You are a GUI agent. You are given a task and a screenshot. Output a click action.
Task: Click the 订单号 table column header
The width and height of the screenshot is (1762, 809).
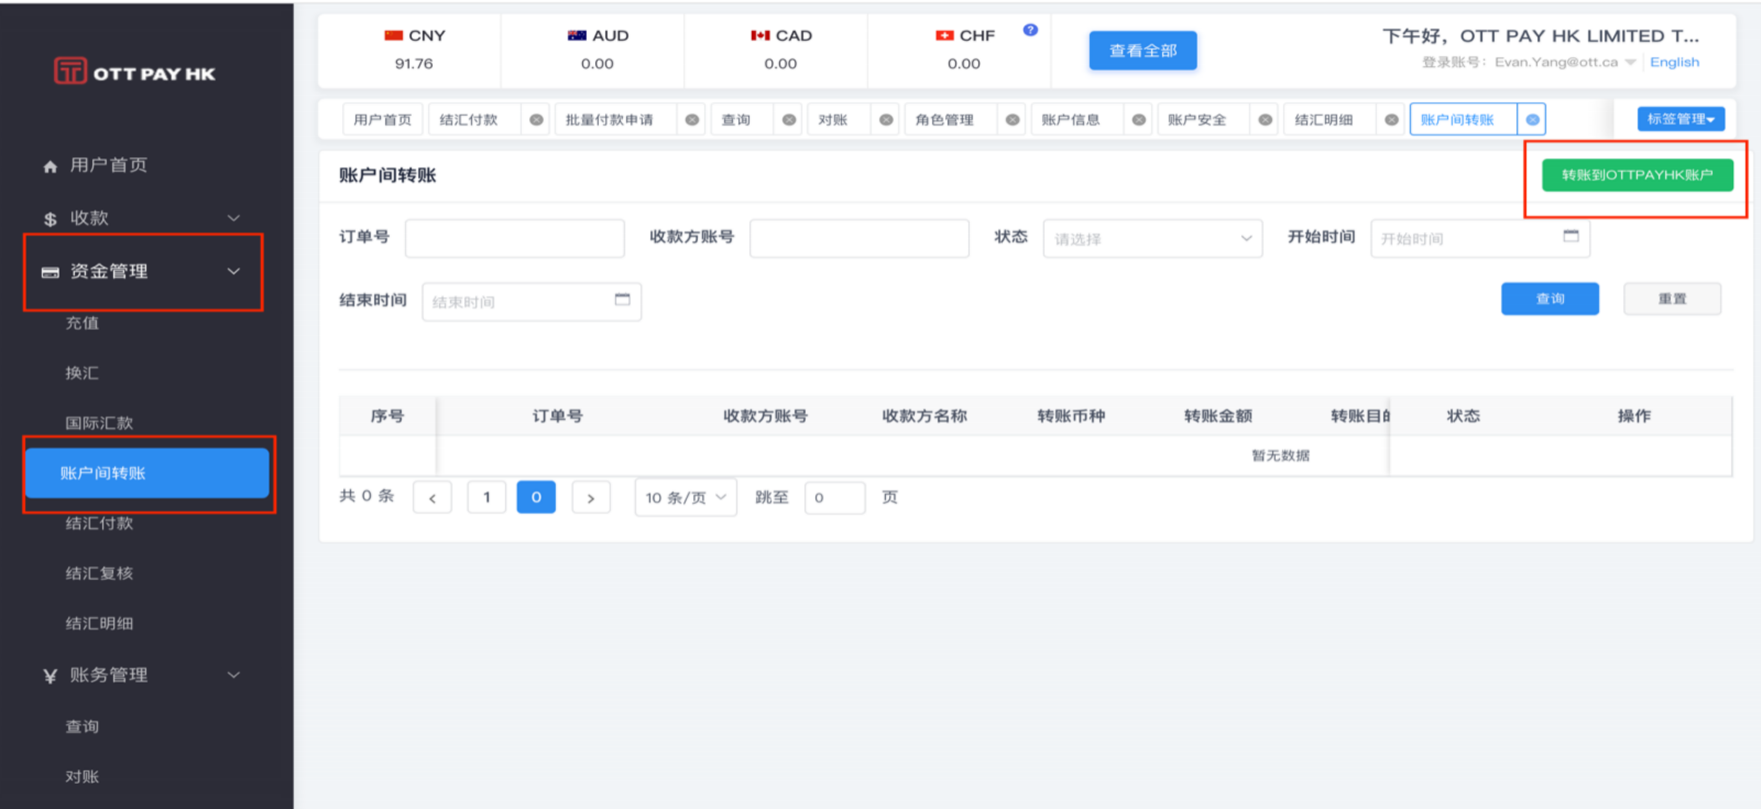(x=558, y=416)
